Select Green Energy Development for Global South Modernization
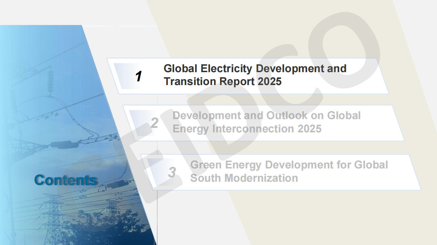 pyautogui.click(x=289, y=171)
